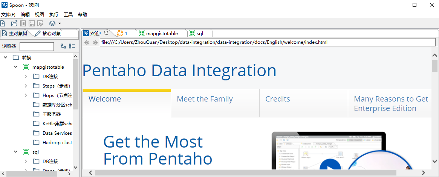Screen dimensions: 439x177
Task: Click tree panel scroll down arrow
Action: (x=76, y=167)
